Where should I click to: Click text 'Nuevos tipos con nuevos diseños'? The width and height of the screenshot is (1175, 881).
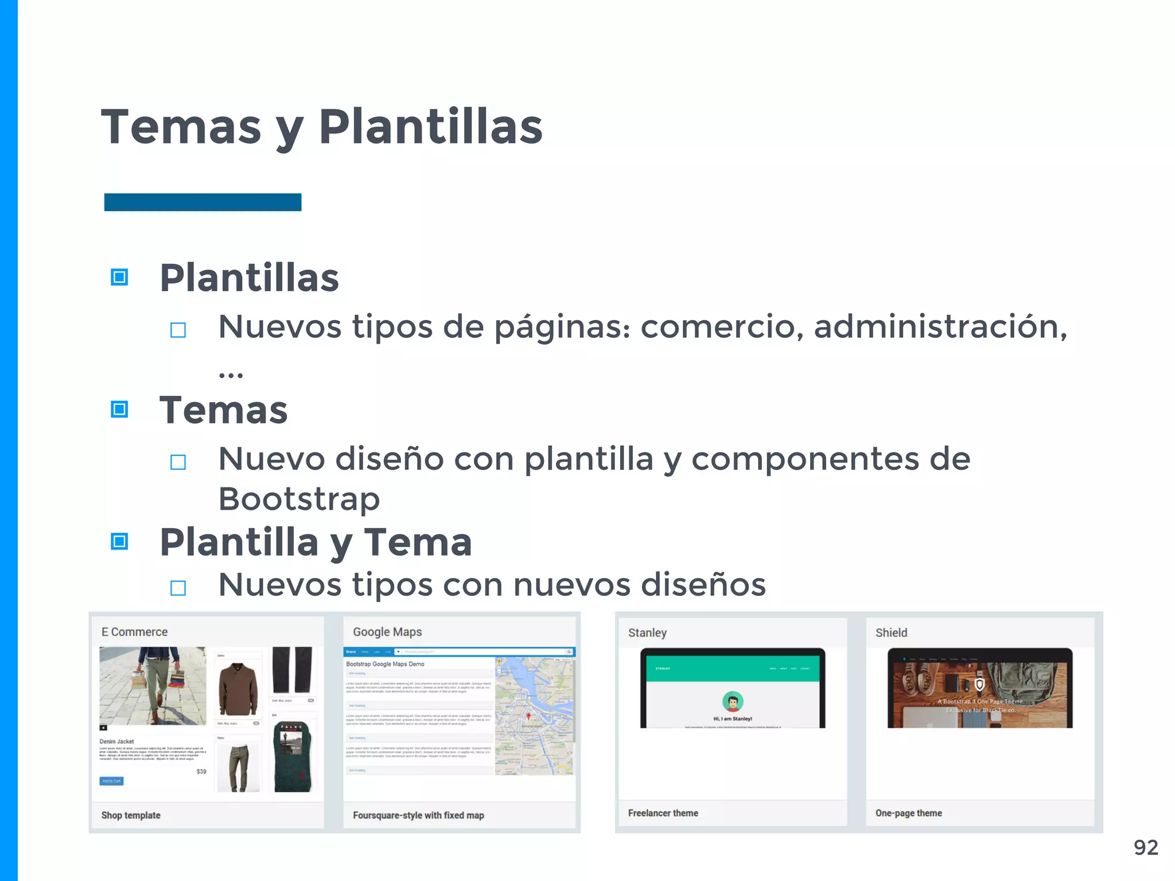tap(492, 585)
